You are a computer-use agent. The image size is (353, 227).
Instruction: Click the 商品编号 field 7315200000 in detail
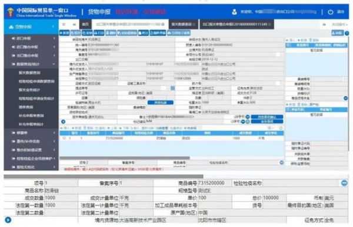(x=215, y=183)
